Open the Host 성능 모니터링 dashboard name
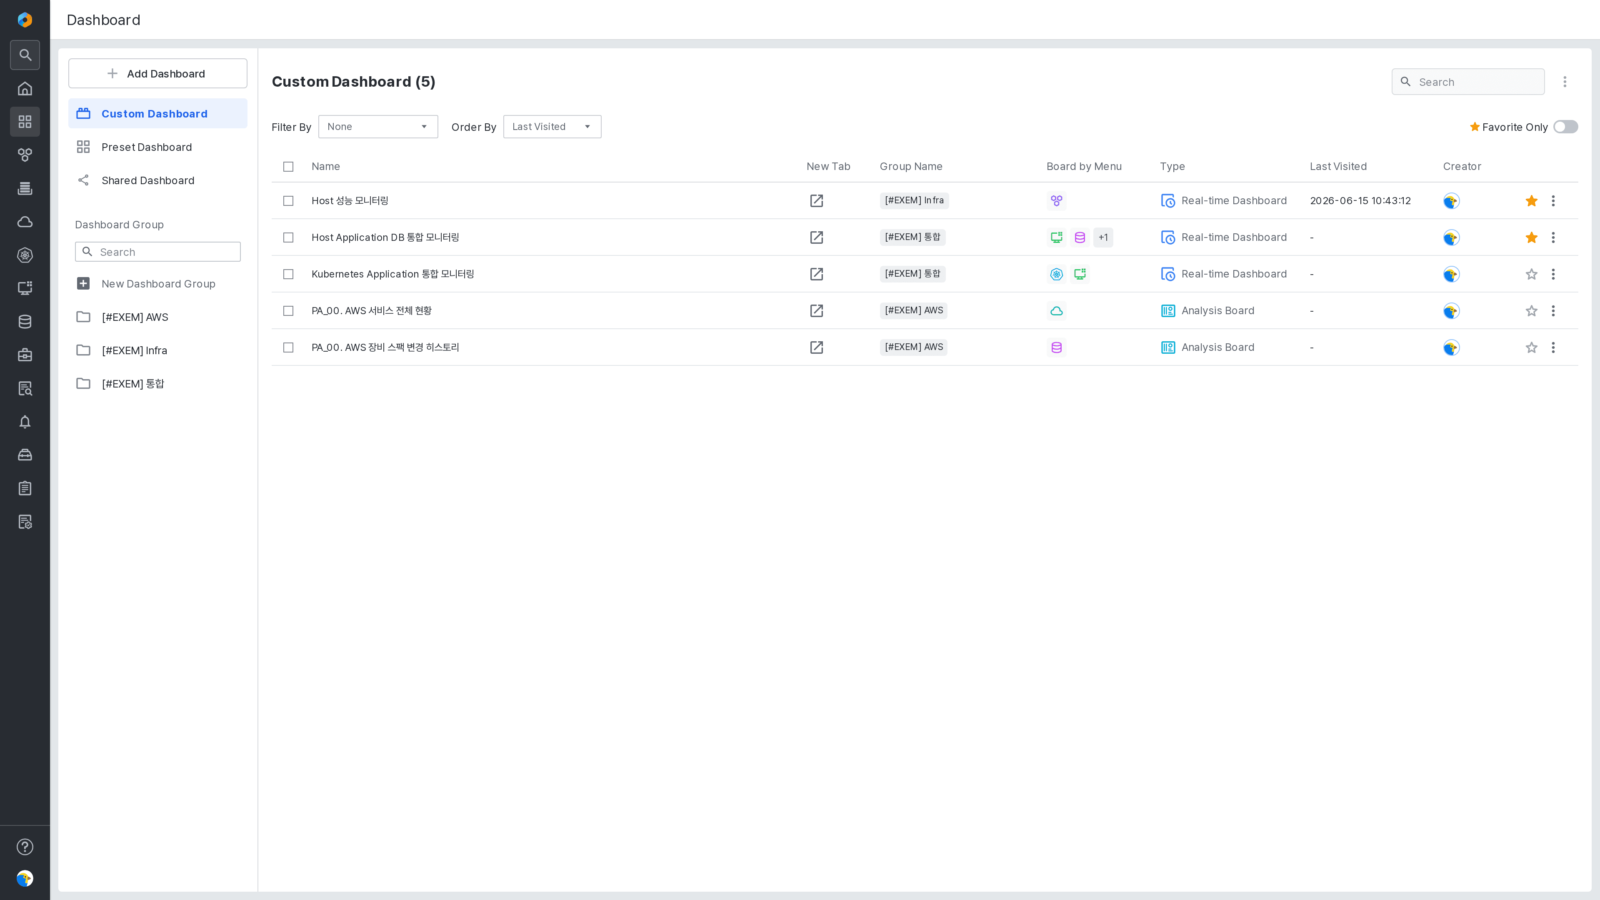The image size is (1600, 900). (350, 200)
